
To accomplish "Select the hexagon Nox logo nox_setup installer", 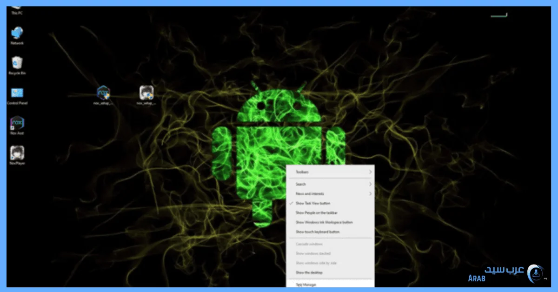I will tap(103, 93).
